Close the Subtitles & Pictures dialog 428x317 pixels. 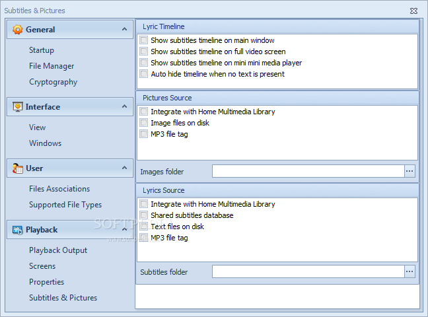(x=413, y=11)
